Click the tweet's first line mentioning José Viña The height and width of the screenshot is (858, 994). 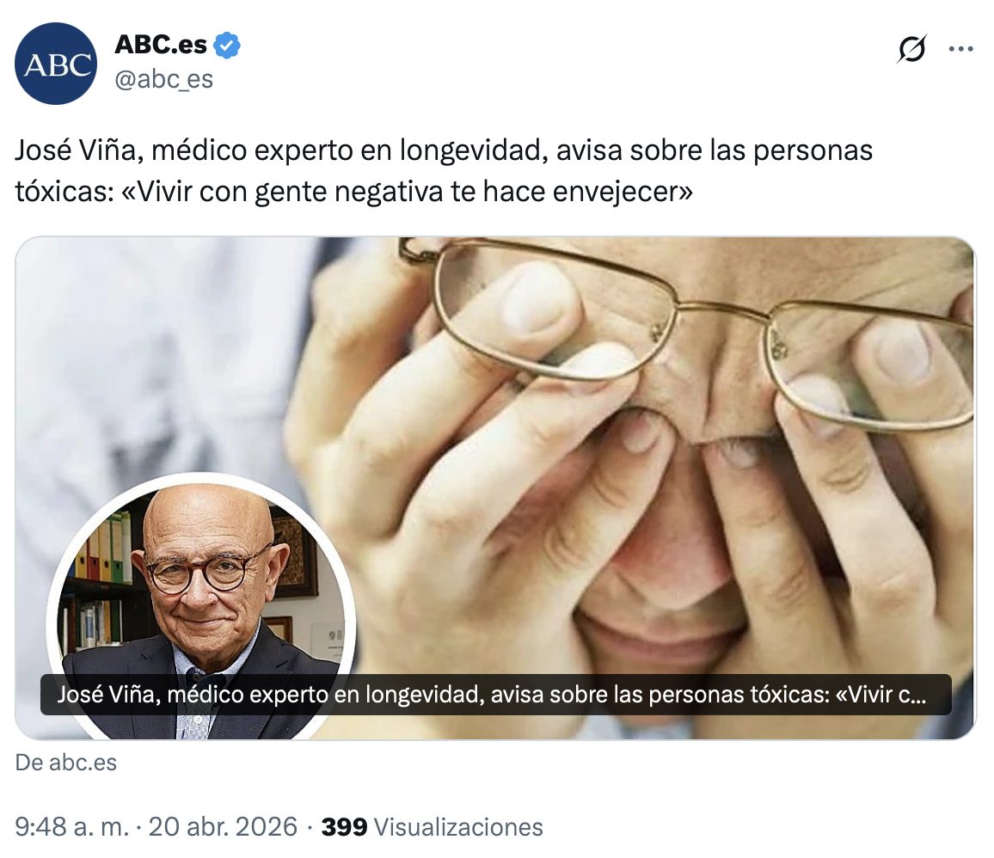click(444, 150)
